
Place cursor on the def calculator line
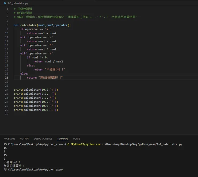tap(42, 25)
